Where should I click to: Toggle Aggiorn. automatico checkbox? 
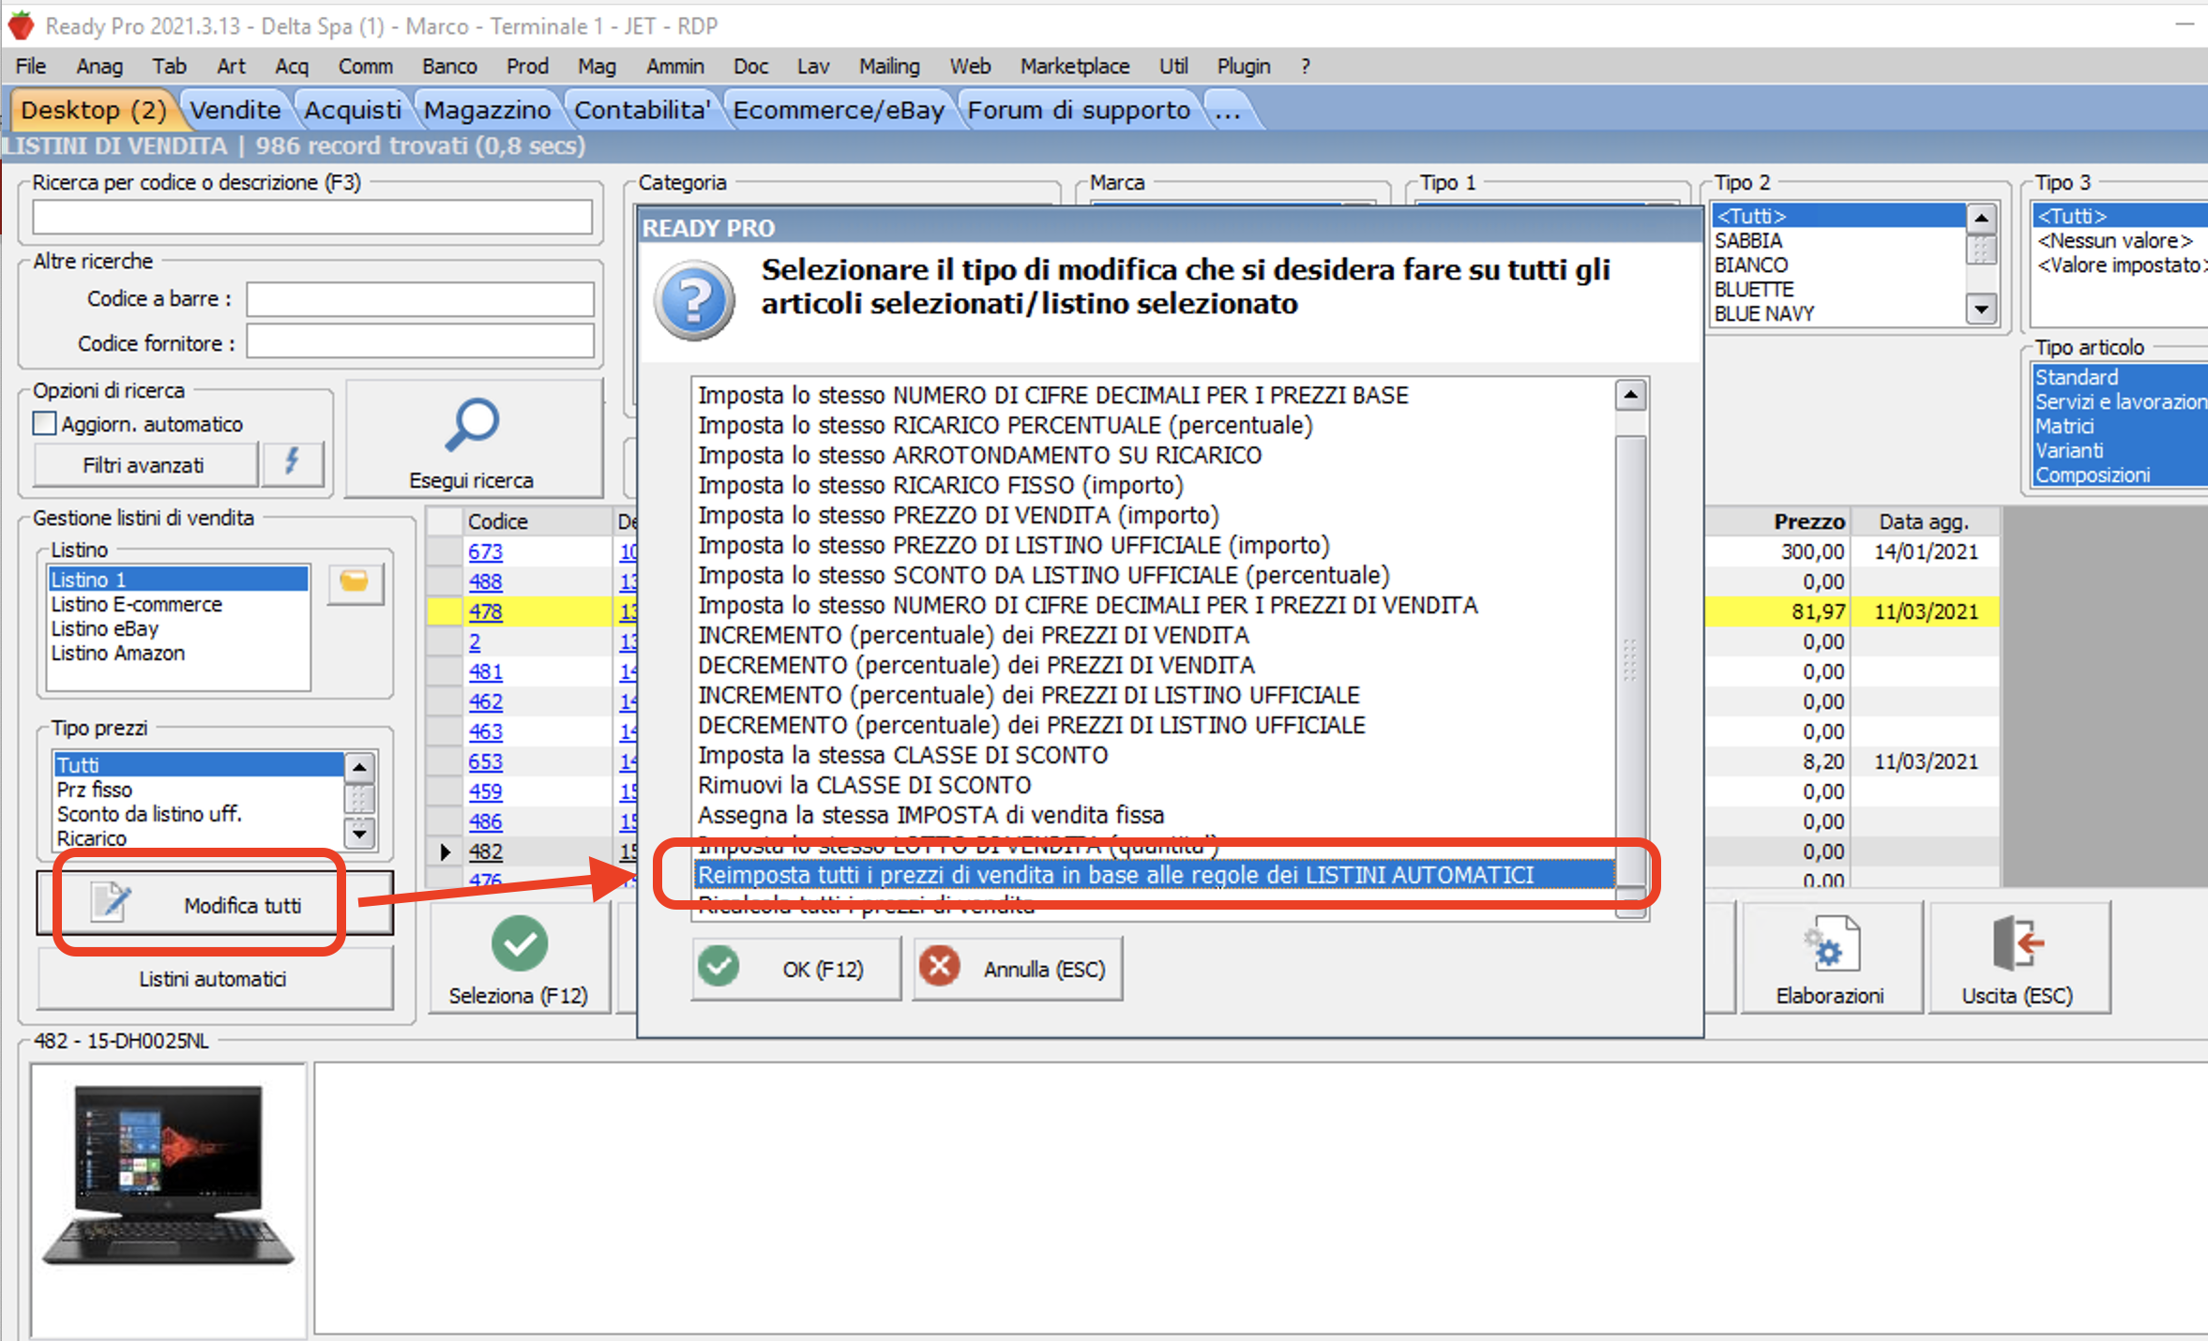[44, 424]
